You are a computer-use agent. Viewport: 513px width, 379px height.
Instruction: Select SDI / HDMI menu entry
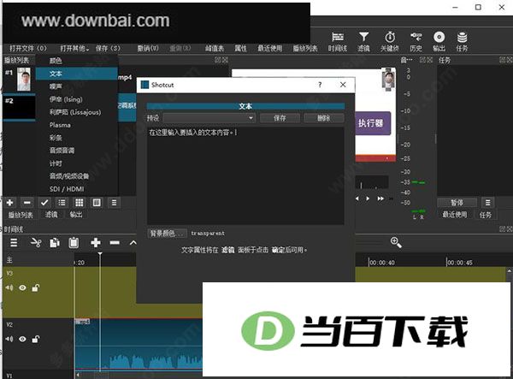click(77, 189)
